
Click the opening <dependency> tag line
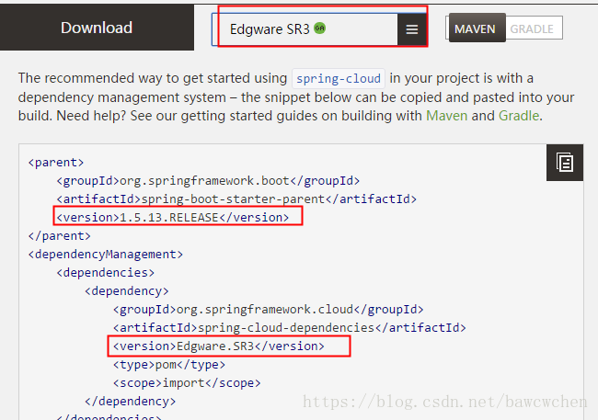(127, 290)
